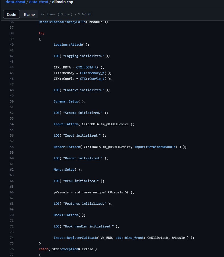Click the Hooks::Attach call
The width and height of the screenshot is (224, 257).
pyautogui.click(x=66, y=215)
